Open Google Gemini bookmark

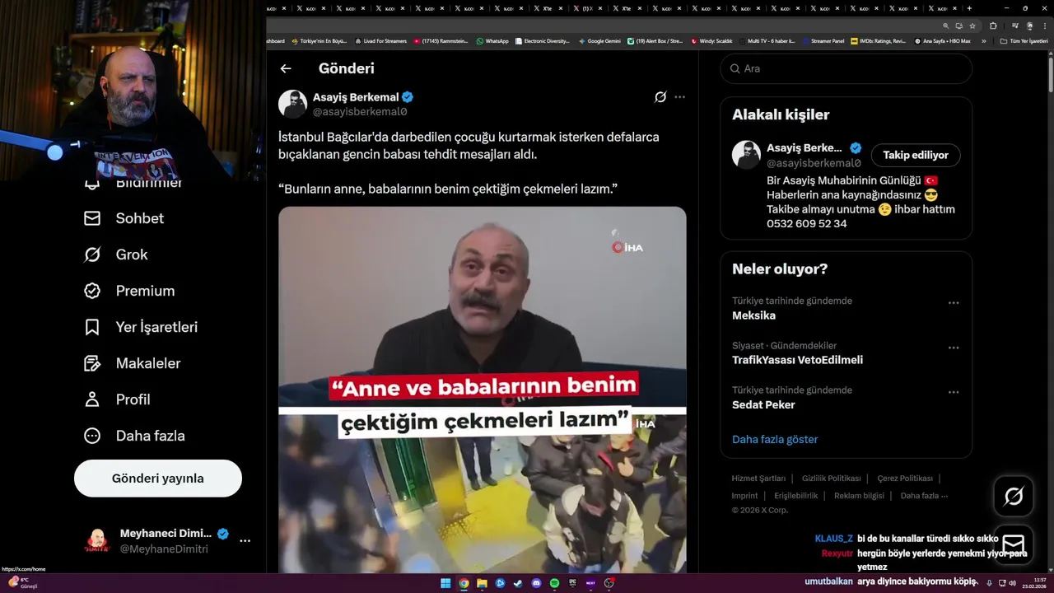pos(599,40)
